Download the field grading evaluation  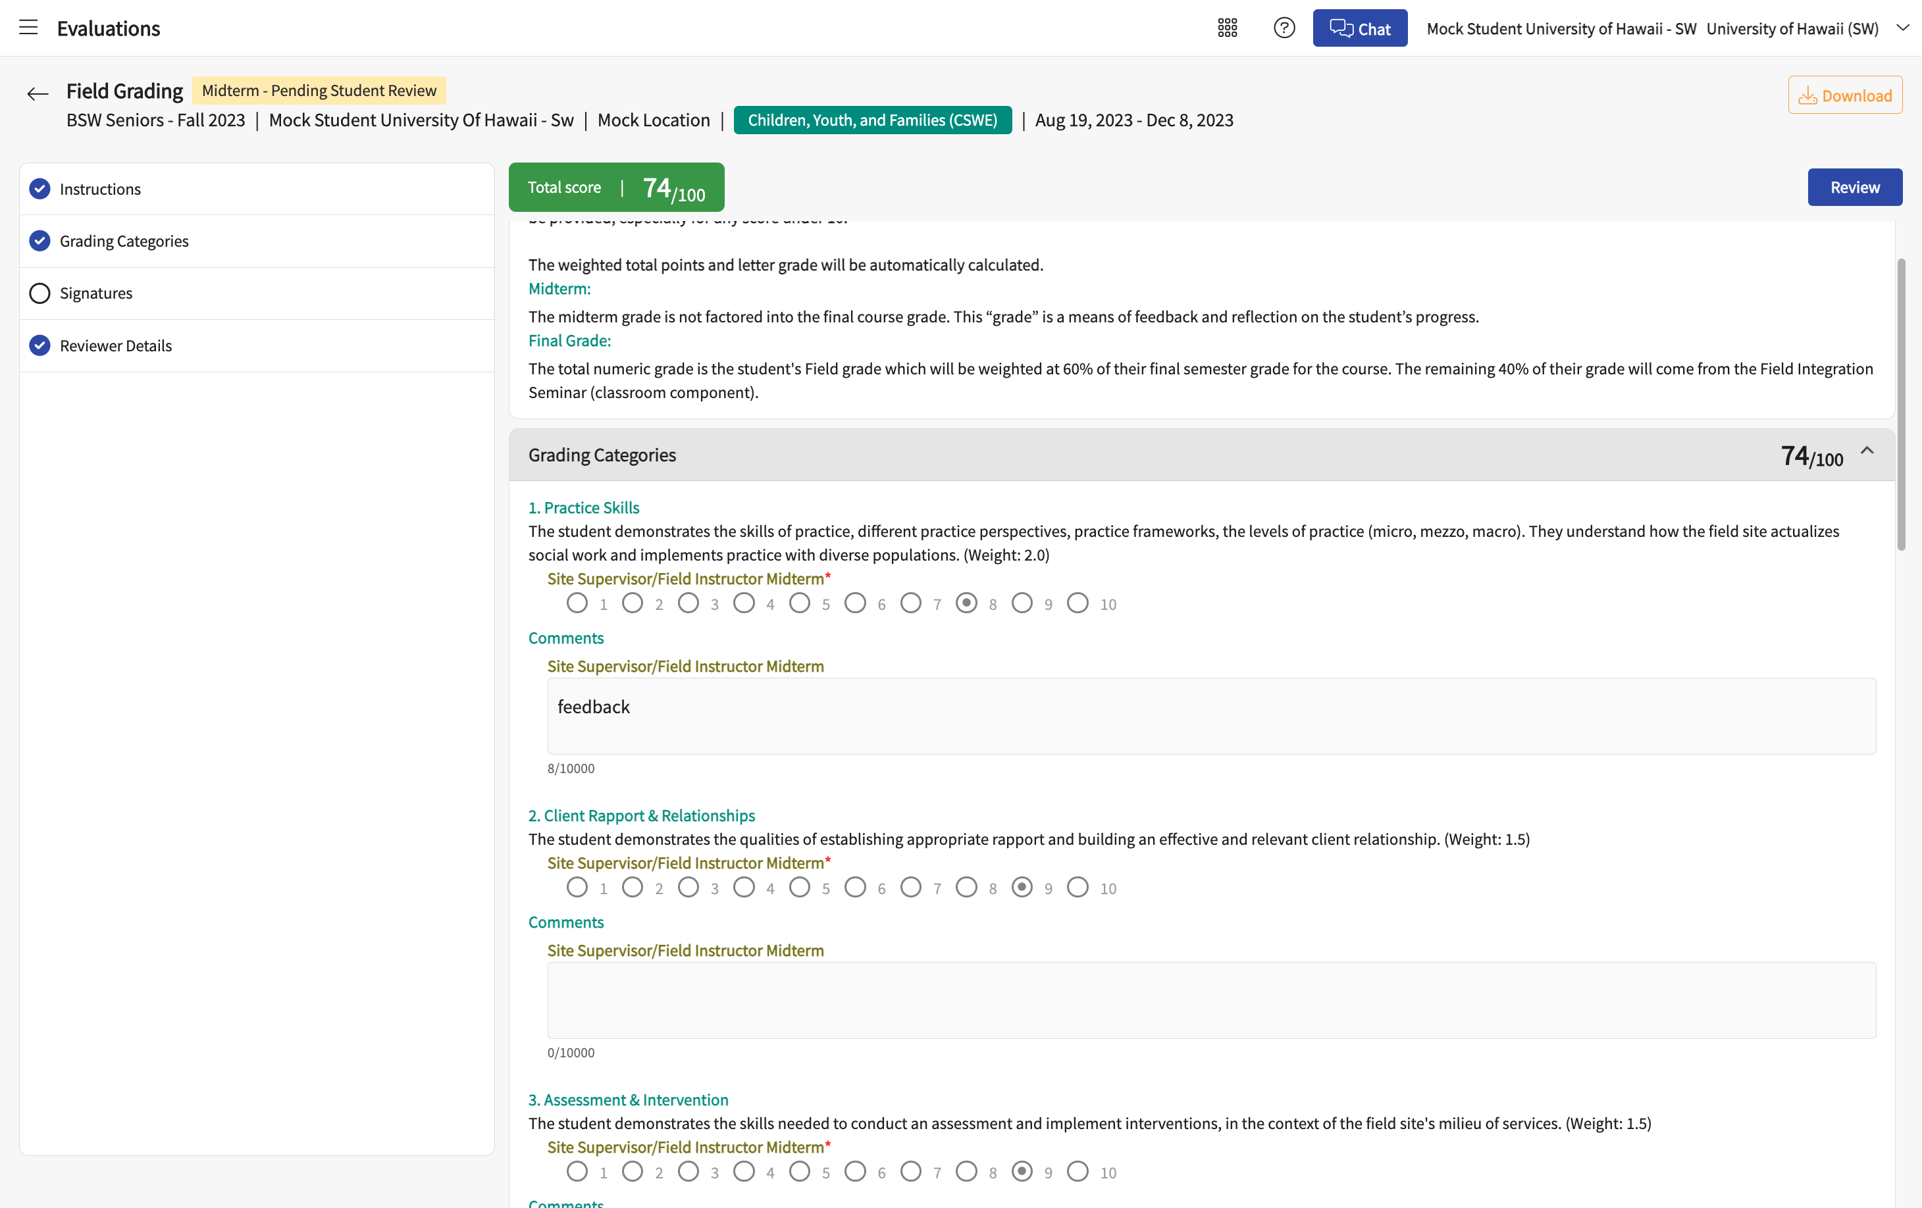pyautogui.click(x=1844, y=95)
